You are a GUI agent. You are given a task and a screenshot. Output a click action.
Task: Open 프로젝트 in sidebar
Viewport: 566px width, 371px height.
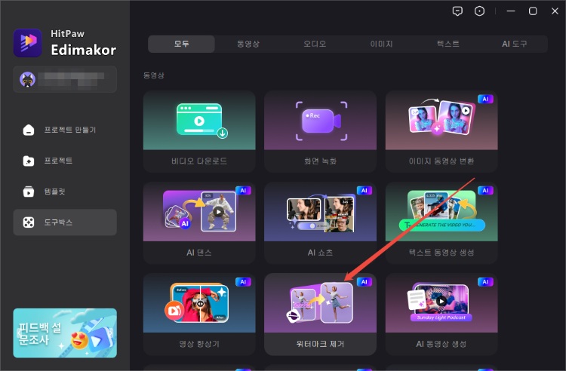(x=65, y=161)
